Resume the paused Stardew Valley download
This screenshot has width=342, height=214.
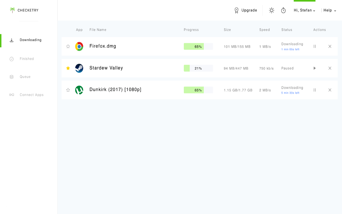coord(315,68)
